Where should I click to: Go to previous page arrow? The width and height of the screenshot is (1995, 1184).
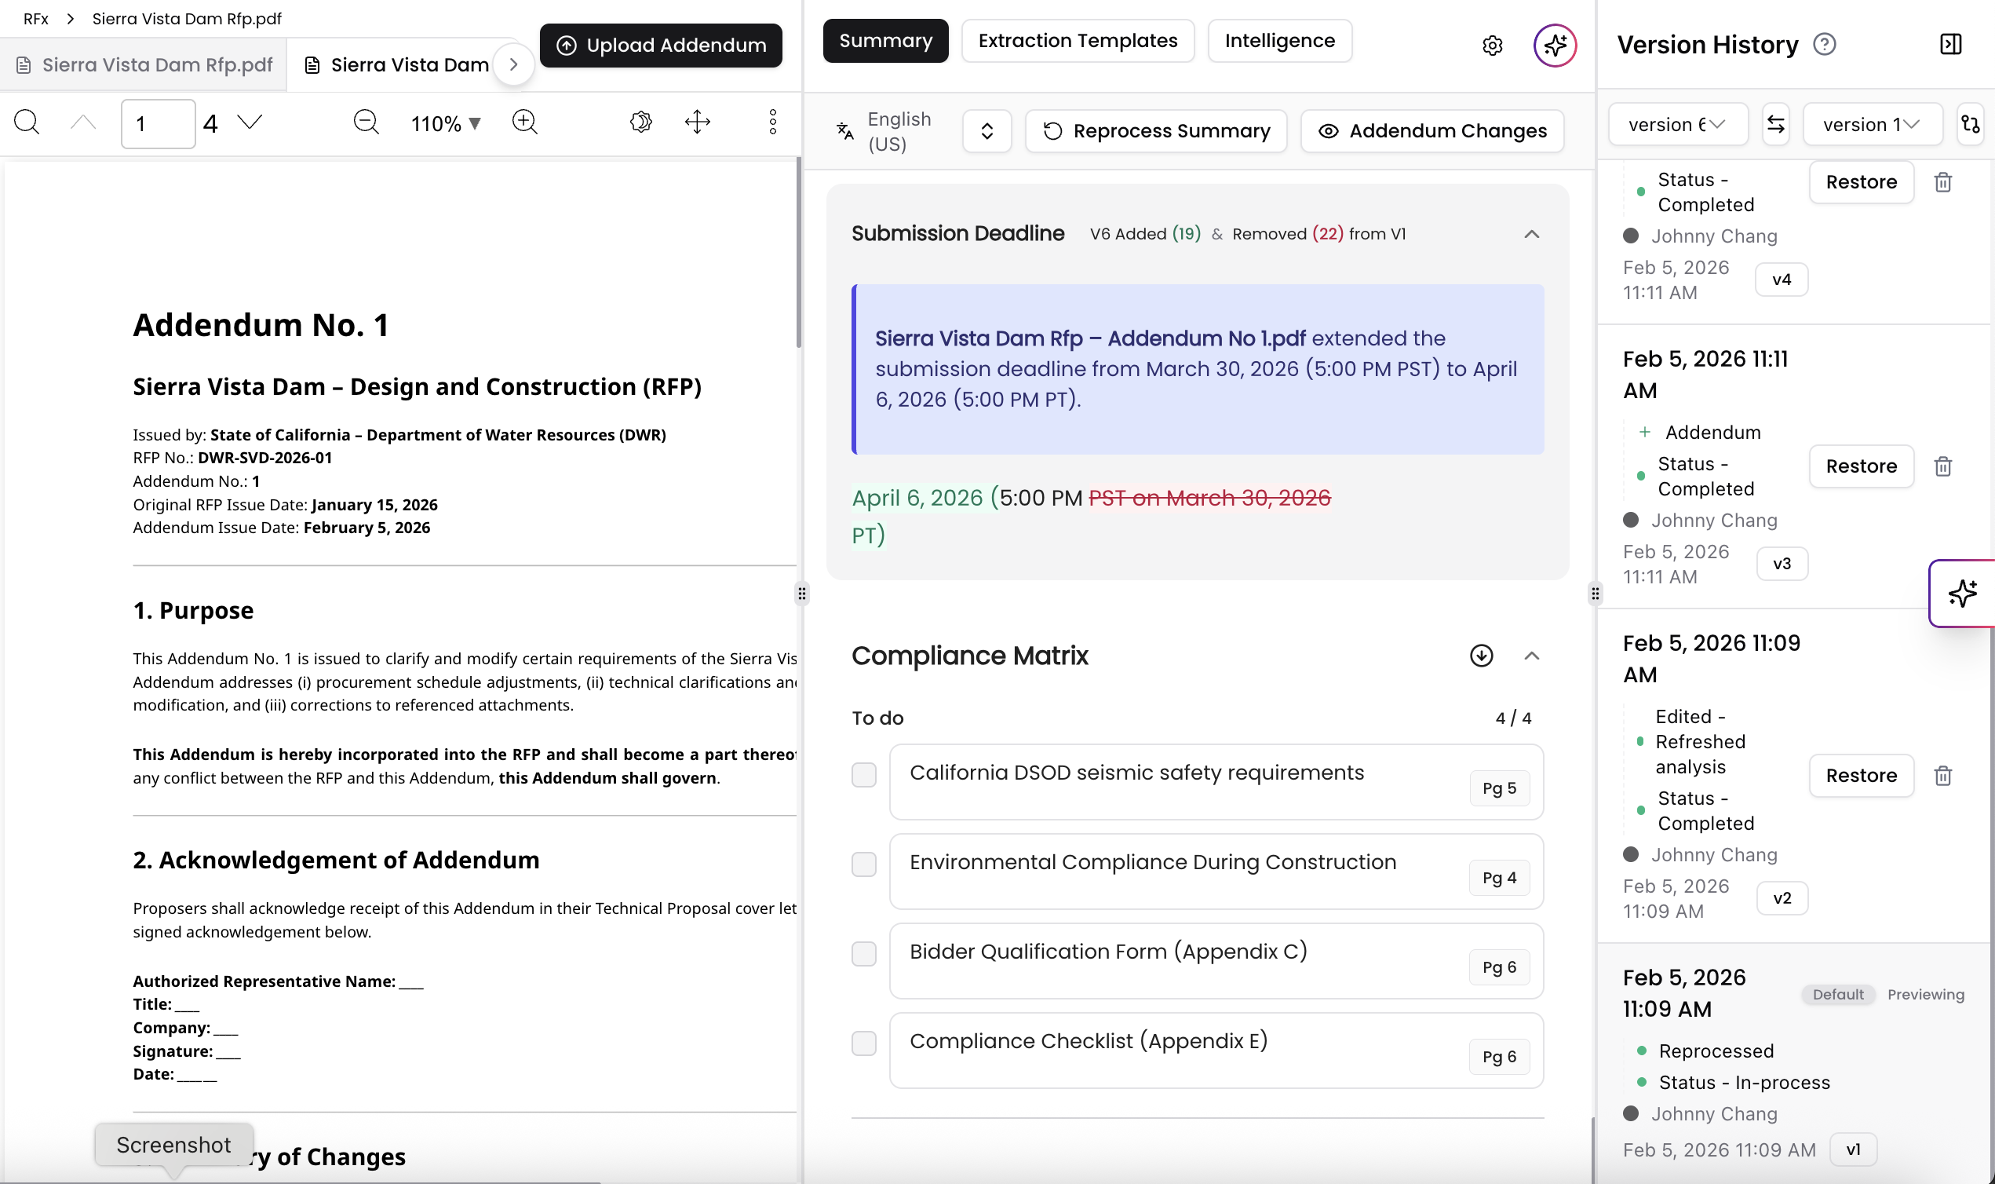pos(83,122)
